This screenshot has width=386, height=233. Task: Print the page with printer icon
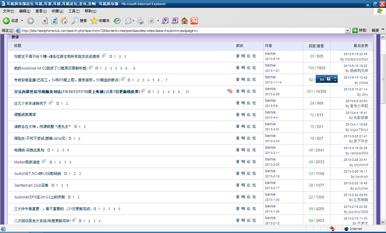140,21
